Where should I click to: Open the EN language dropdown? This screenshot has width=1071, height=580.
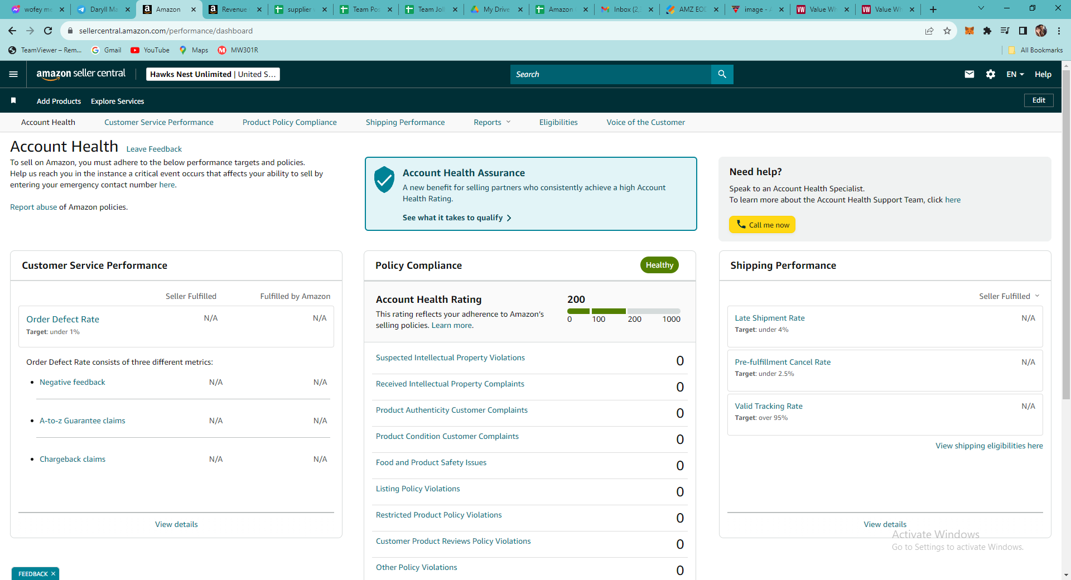[x=1015, y=74]
